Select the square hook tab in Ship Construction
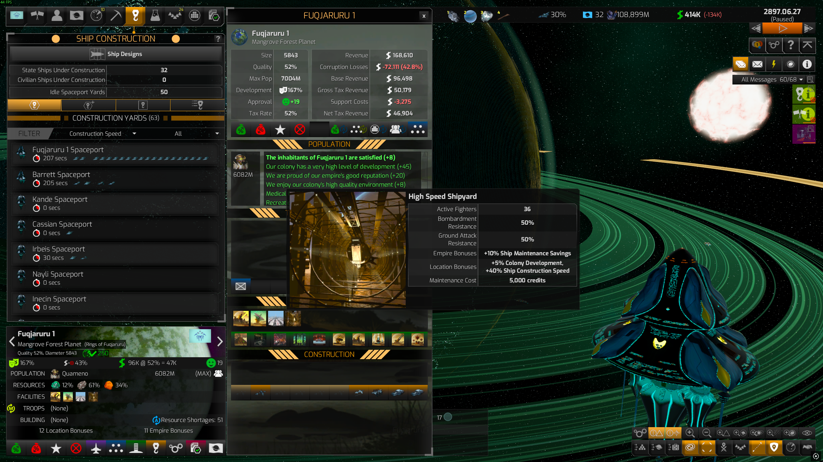823x462 pixels. click(143, 105)
